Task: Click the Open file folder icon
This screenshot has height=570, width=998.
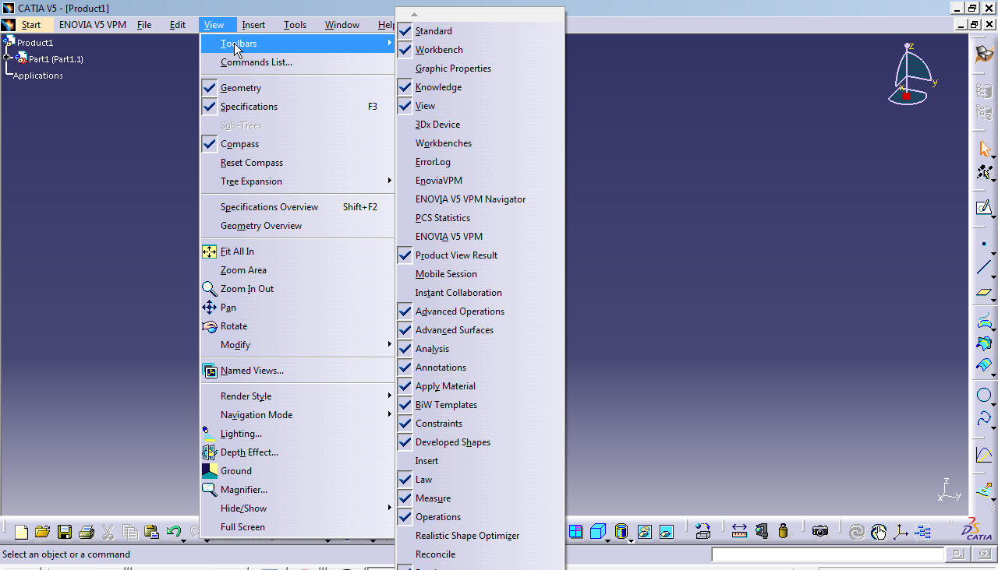Action: (x=42, y=532)
